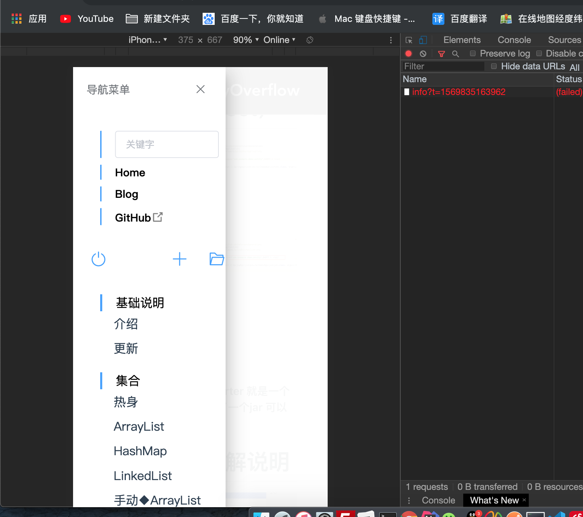
Task: Open the Apps grid bookmark icon
Action: point(17,18)
